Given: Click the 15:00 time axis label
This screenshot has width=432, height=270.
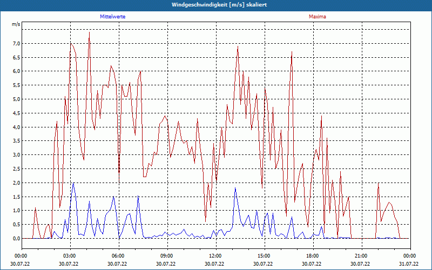Looking at the screenshot, I should [x=264, y=256].
